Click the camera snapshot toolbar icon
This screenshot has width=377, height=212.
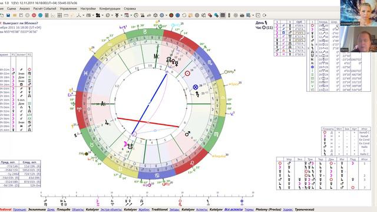coord(242,15)
